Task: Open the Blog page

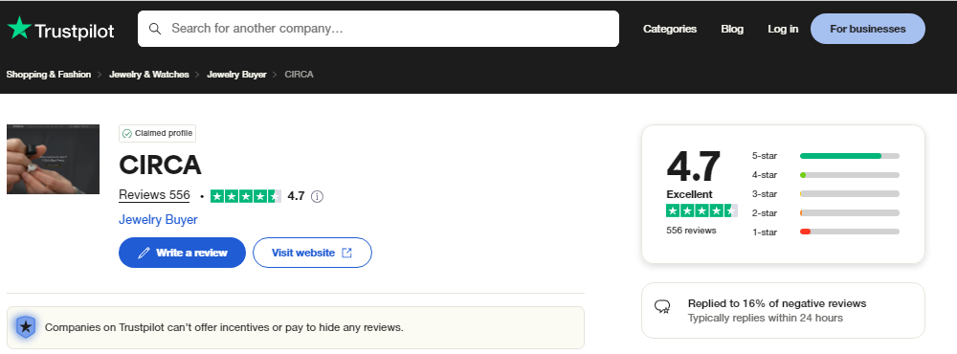Action: (732, 29)
